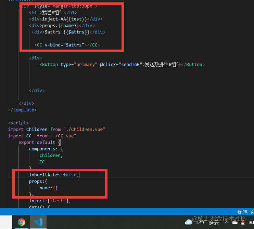Open Google Chrome from the taskbar
Viewport: 254px width, 229px height.
click(x=21, y=222)
